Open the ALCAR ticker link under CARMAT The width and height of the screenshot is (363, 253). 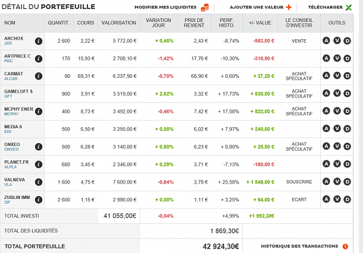[x=11, y=79]
